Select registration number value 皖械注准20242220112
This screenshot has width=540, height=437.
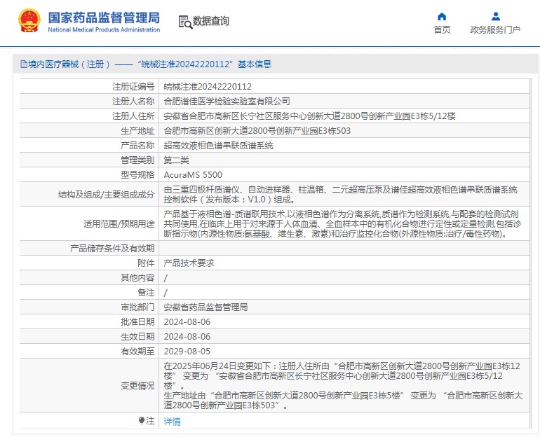208,87
